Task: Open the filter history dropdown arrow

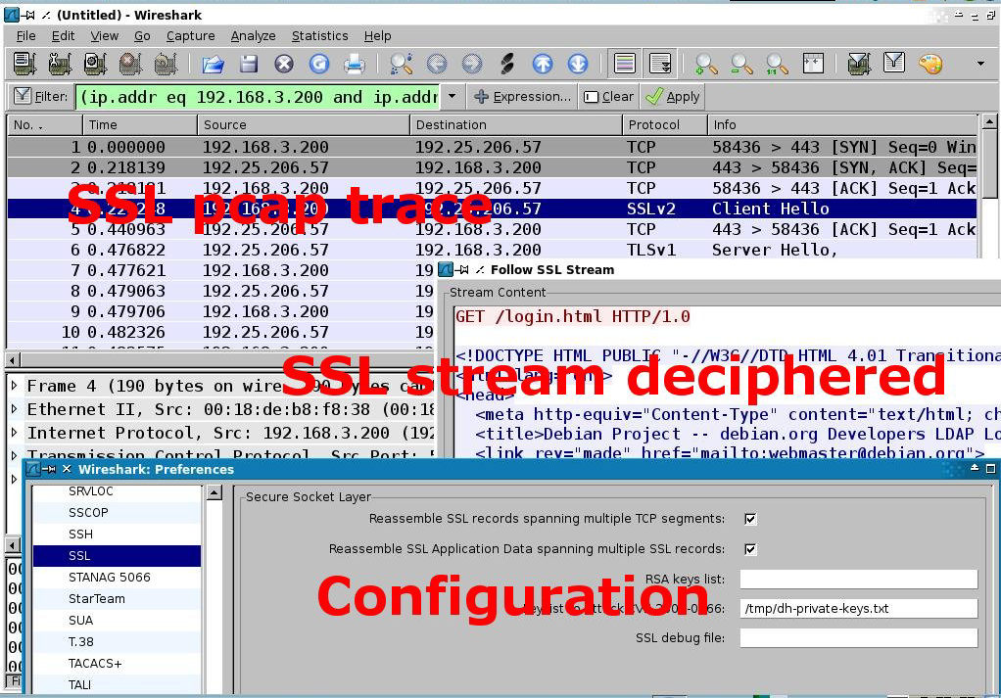Action: coord(452,96)
